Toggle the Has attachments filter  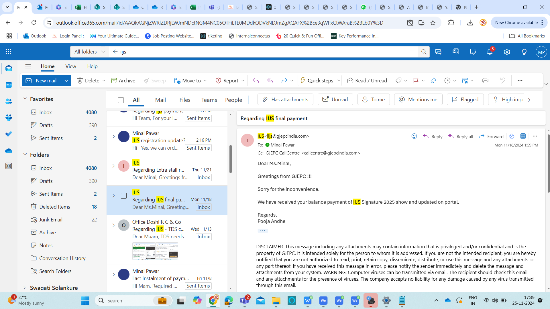point(285,100)
